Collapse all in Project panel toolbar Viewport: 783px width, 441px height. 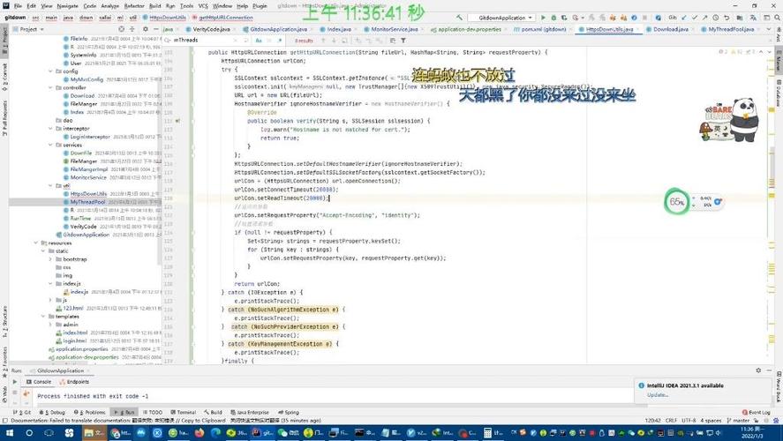point(132,29)
